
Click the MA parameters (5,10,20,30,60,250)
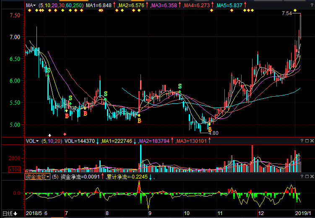tap(60, 5)
